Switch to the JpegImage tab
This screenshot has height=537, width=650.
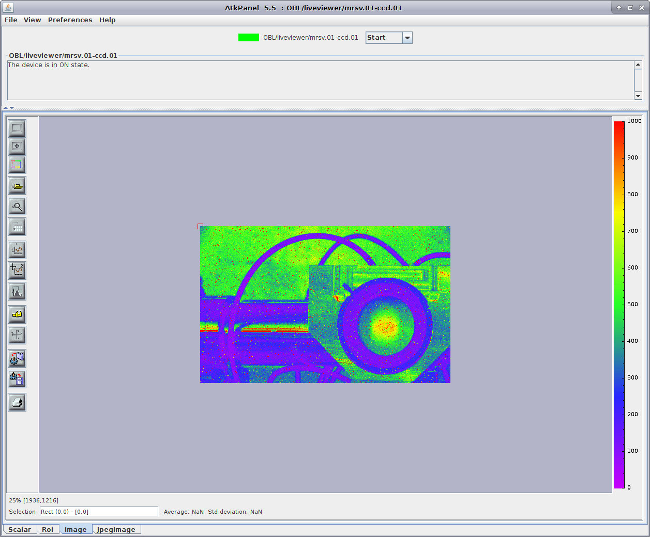[116, 530]
